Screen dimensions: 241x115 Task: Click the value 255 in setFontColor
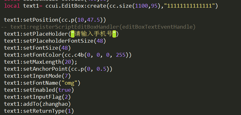pos(121,55)
